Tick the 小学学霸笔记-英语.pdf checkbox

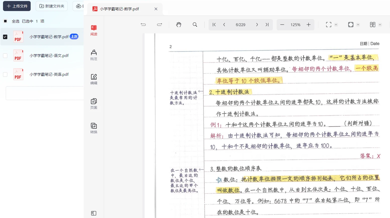click(x=5, y=75)
